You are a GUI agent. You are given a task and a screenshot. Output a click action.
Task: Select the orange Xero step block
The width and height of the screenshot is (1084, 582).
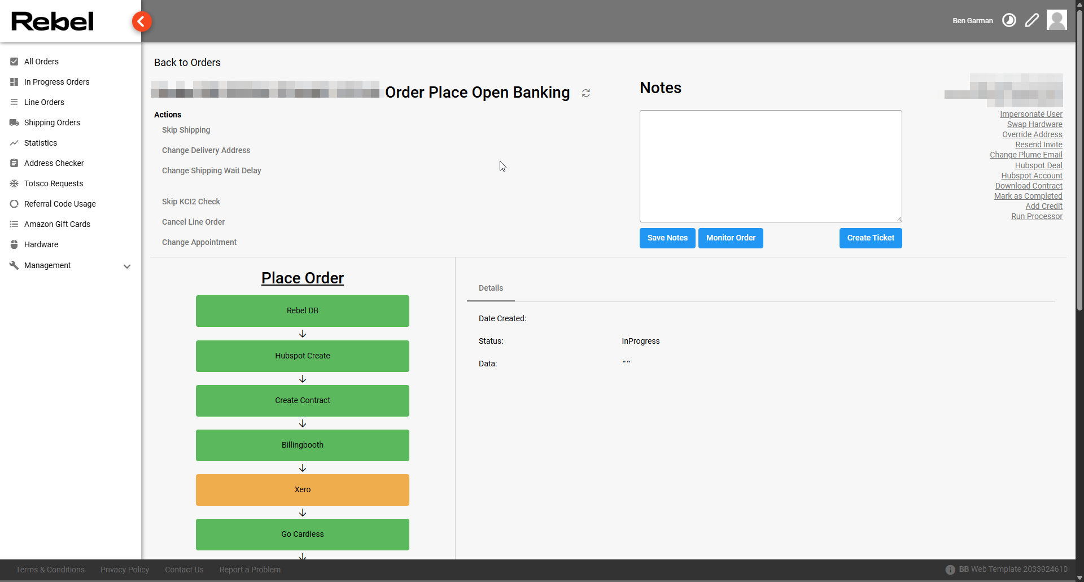pyautogui.click(x=303, y=490)
